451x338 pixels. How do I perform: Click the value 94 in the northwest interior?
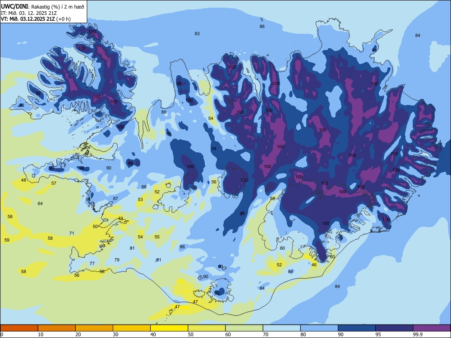pos(214,149)
